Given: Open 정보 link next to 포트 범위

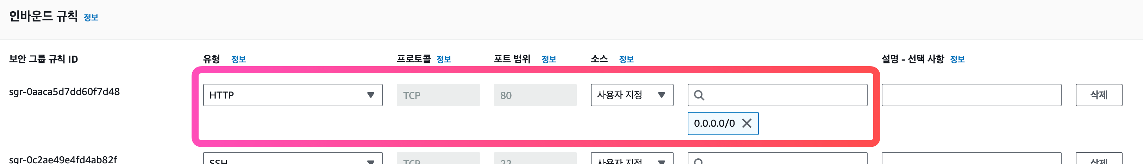Looking at the screenshot, I should 549,59.
